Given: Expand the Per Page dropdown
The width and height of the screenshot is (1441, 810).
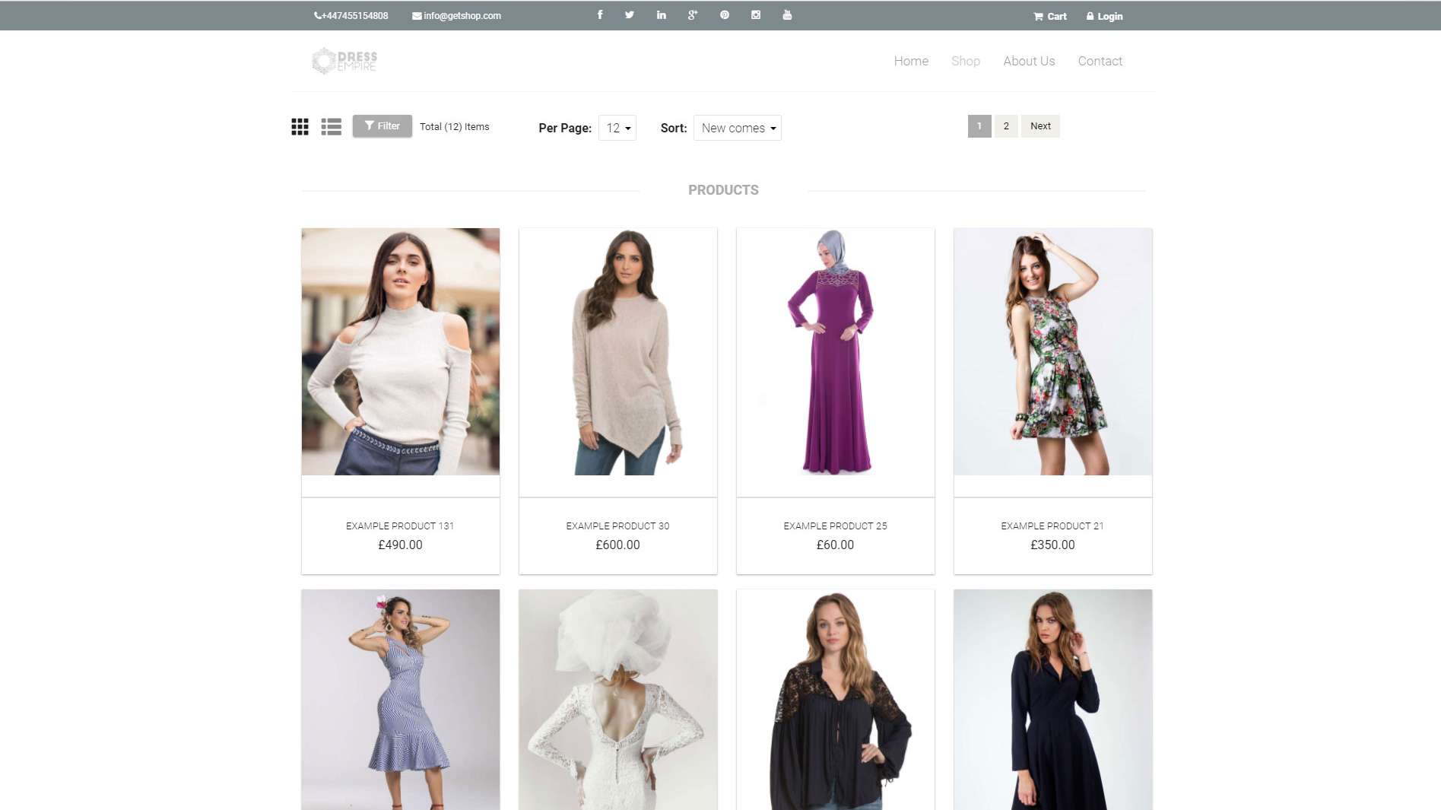Looking at the screenshot, I should (617, 128).
